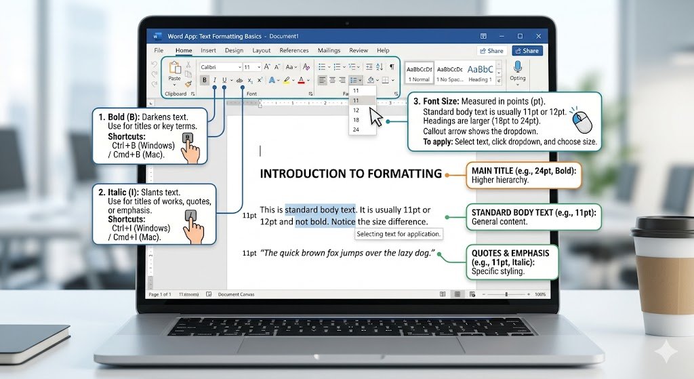Switch to the References tab

coord(294,50)
